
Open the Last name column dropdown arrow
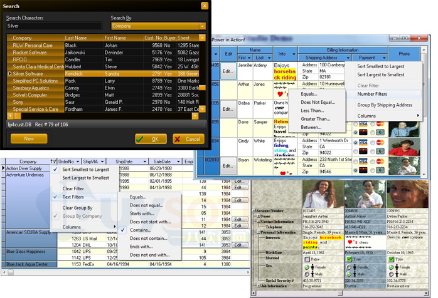(x=269, y=58)
